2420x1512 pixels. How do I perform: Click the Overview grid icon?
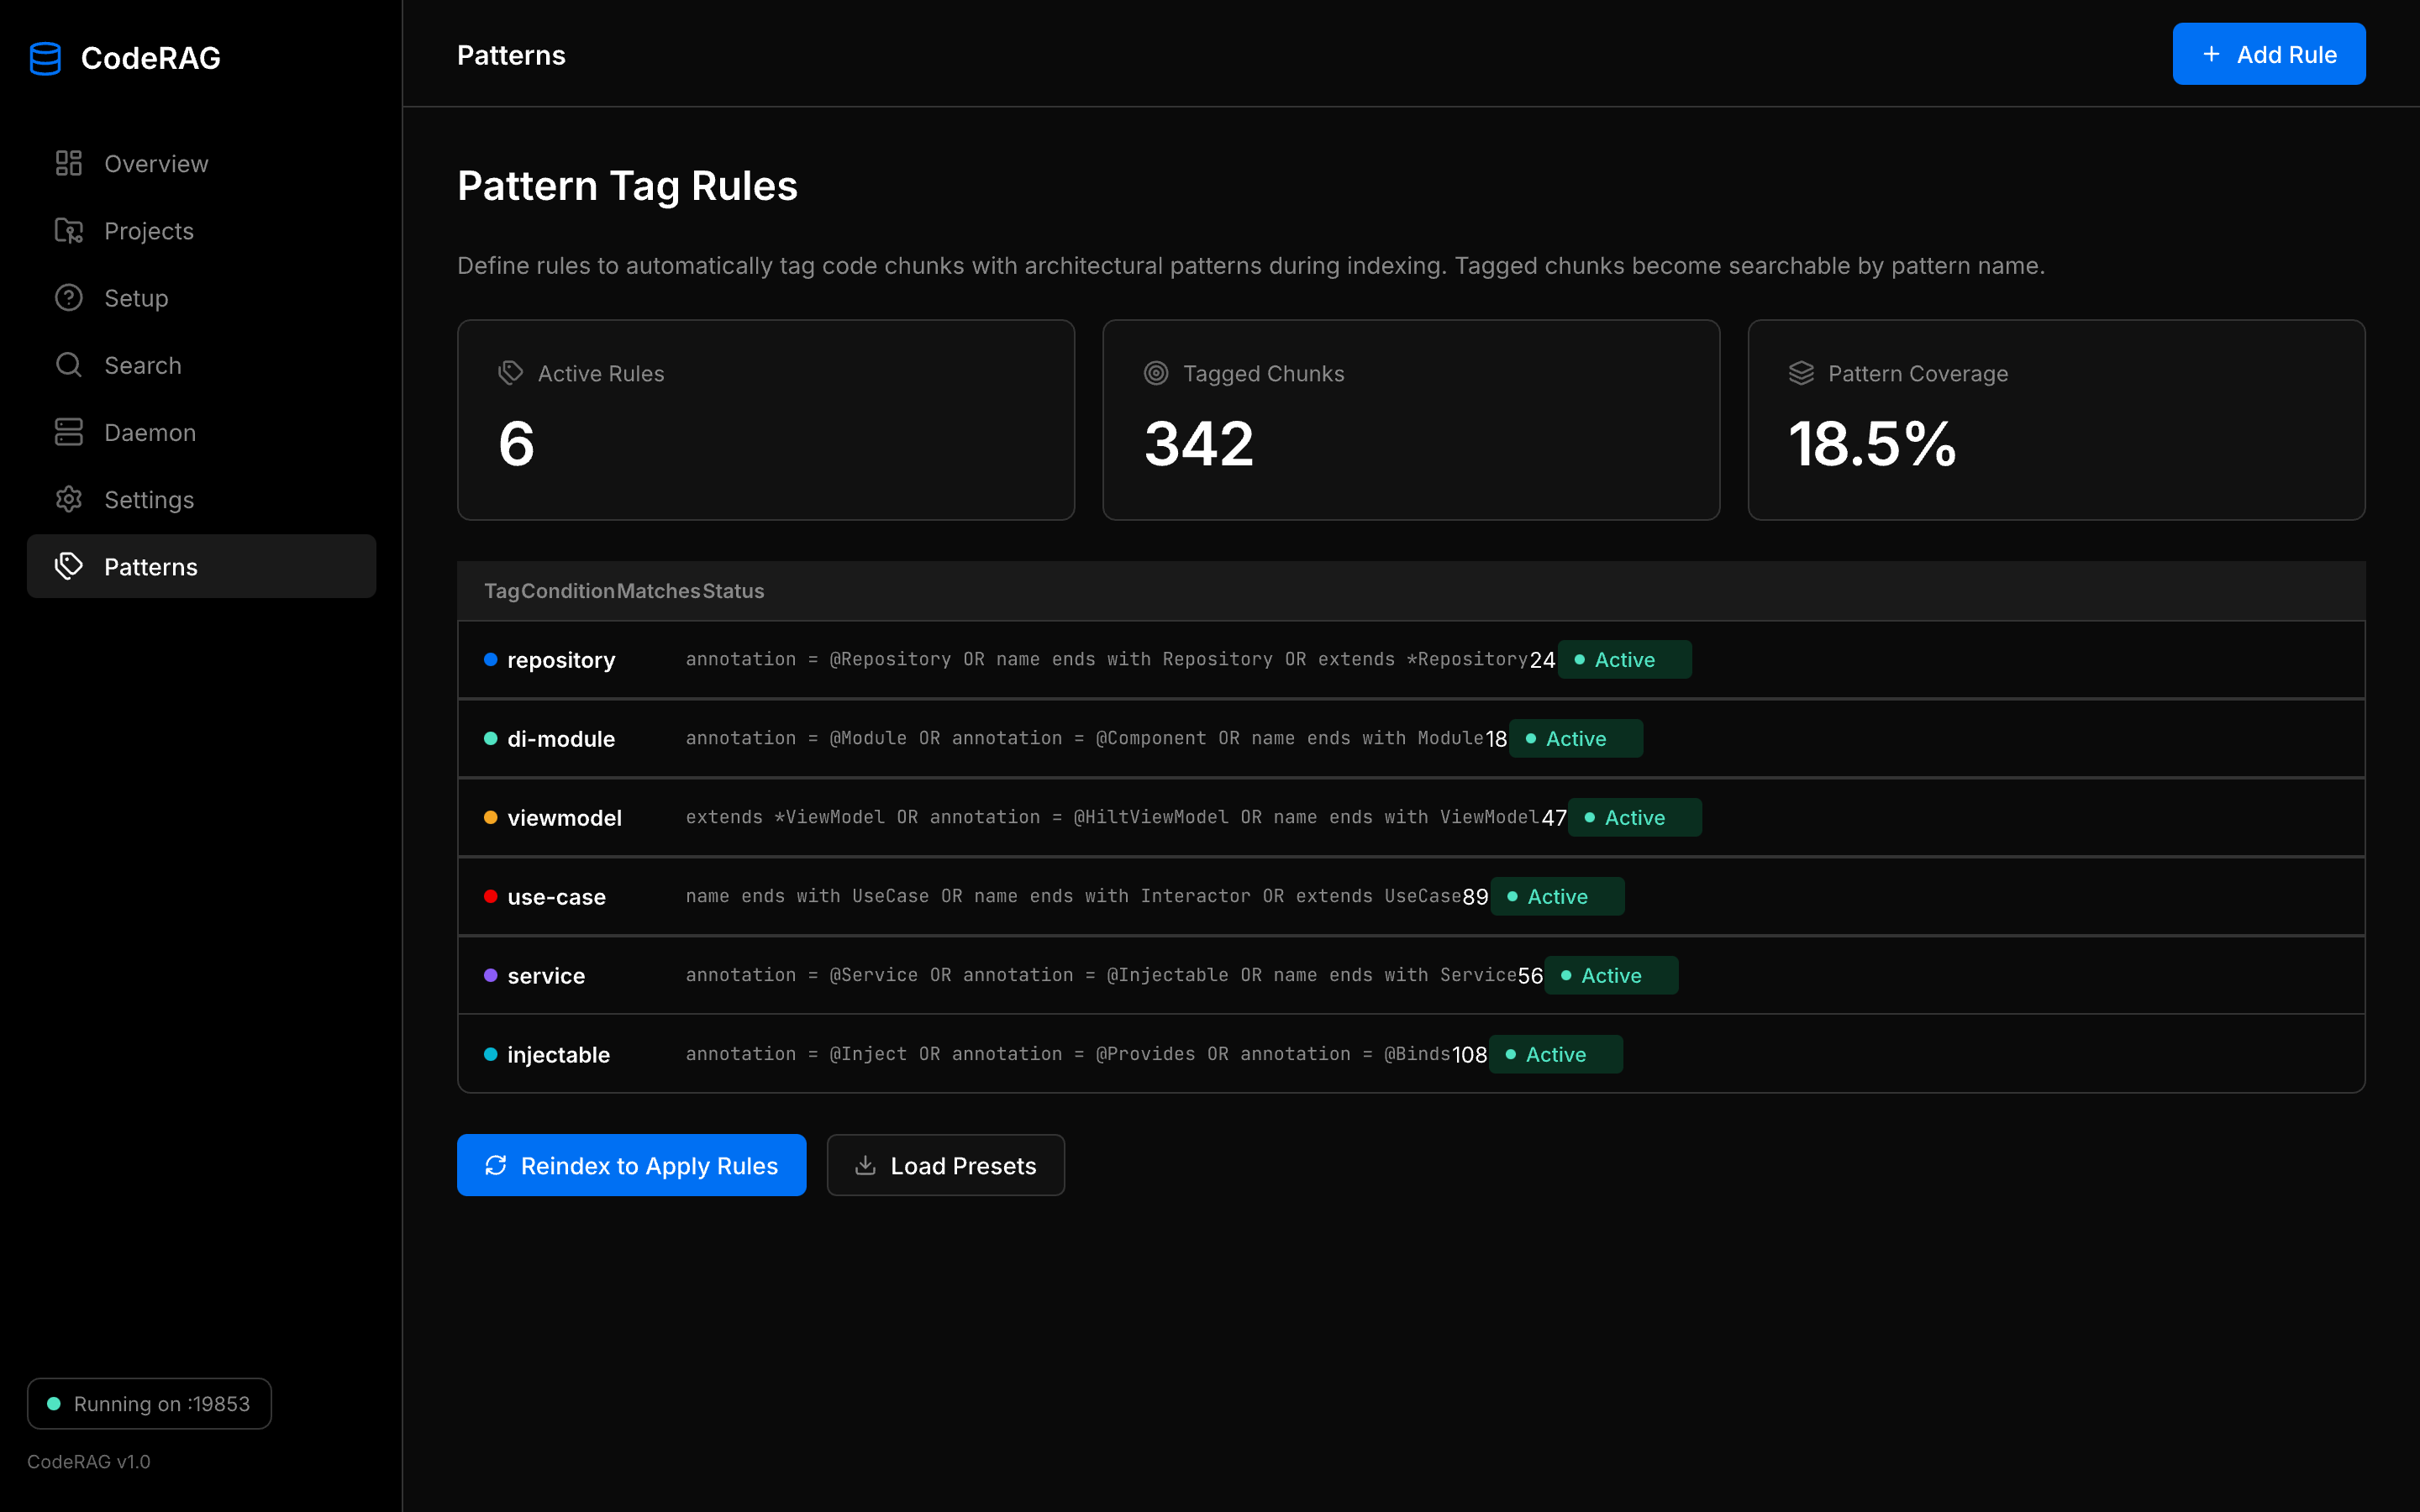pos(68,163)
